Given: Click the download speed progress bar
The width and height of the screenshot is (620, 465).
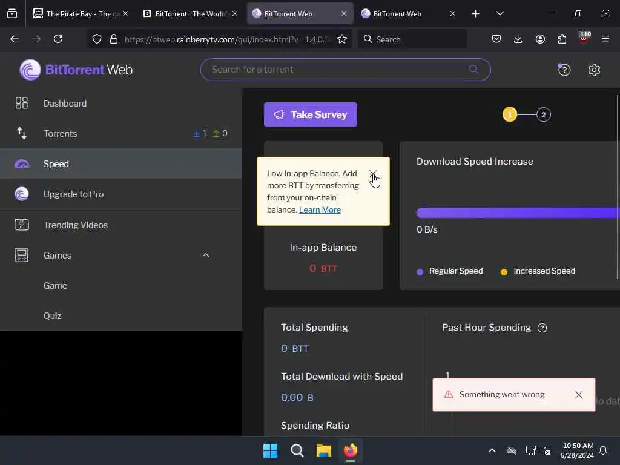Looking at the screenshot, I should pos(518,213).
